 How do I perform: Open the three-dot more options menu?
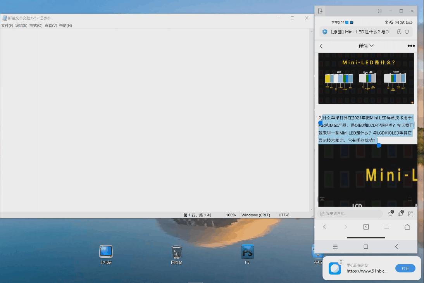coord(411,46)
